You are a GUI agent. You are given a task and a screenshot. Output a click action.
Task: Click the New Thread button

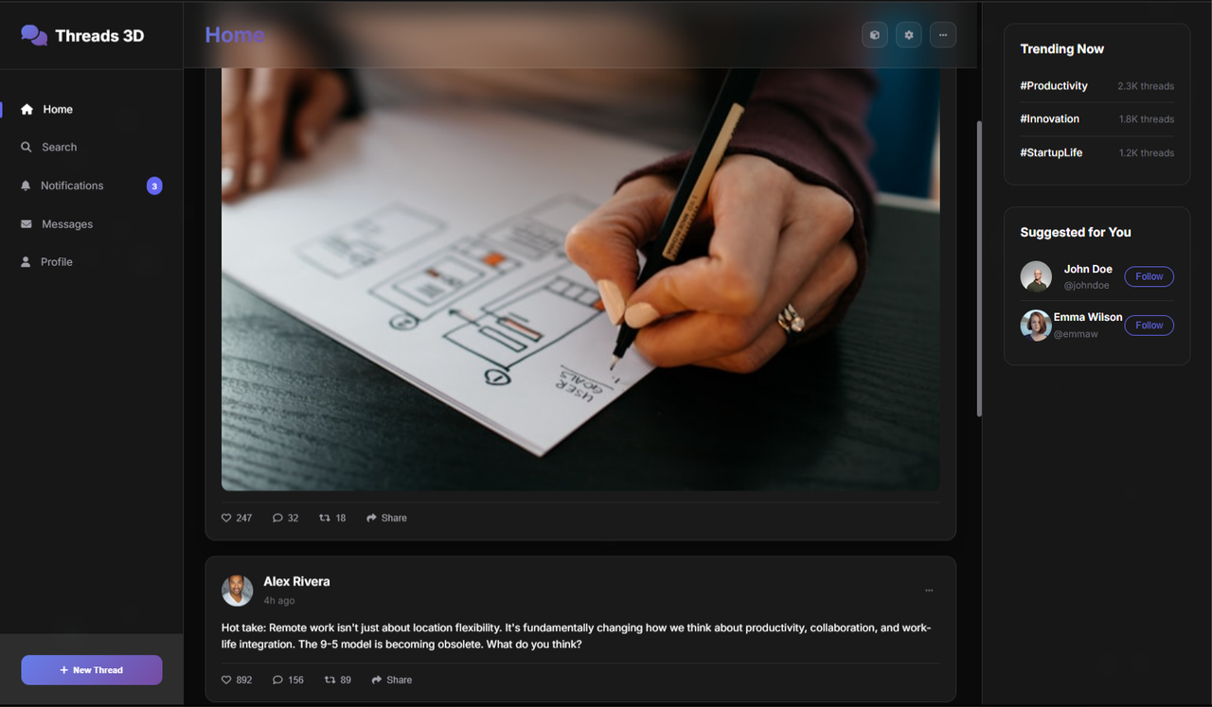click(92, 670)
